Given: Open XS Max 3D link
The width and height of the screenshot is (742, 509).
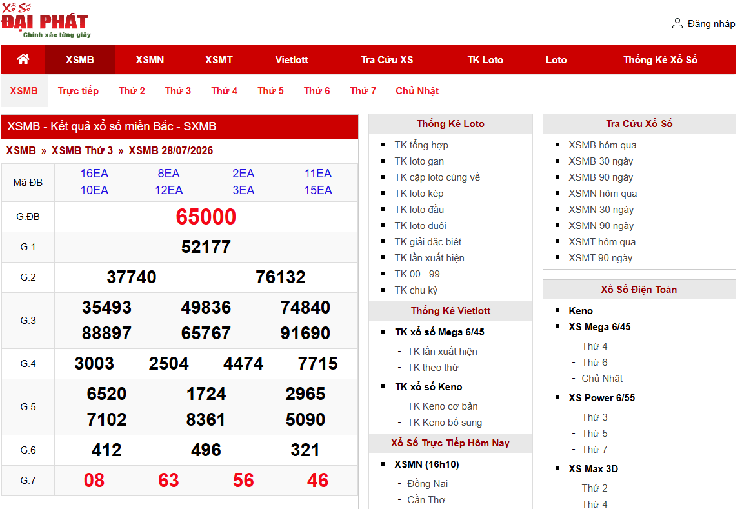Looking at the screenshot, I should pyautogui.click(x=593, y=469).
